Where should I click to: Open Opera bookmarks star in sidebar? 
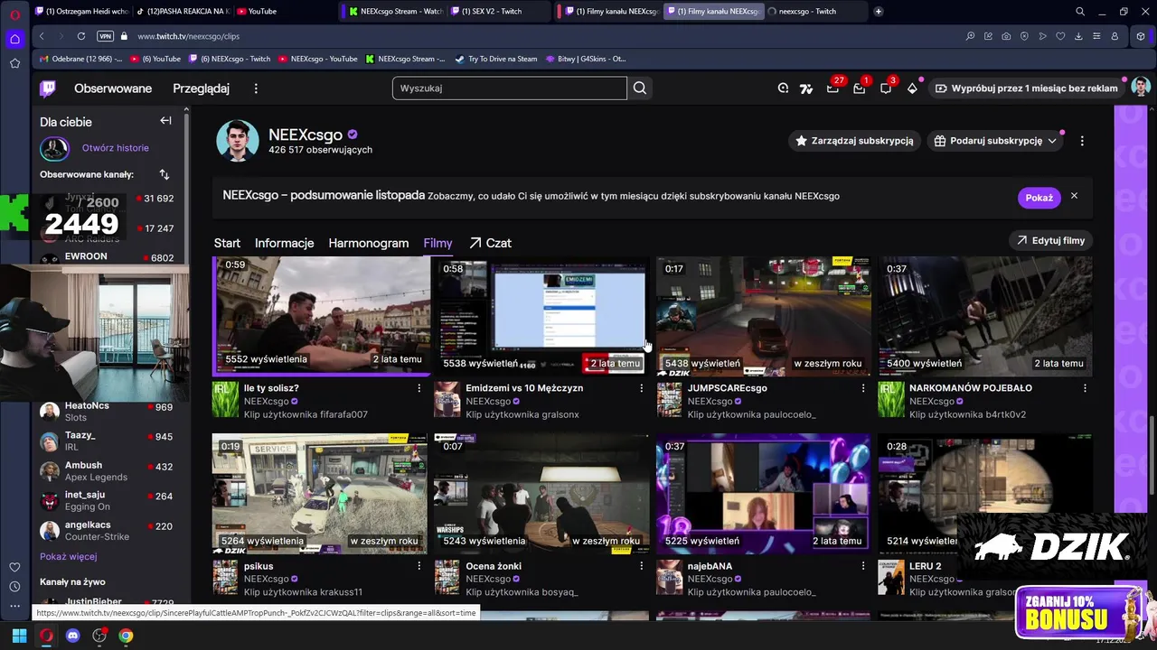coord(14,63)
